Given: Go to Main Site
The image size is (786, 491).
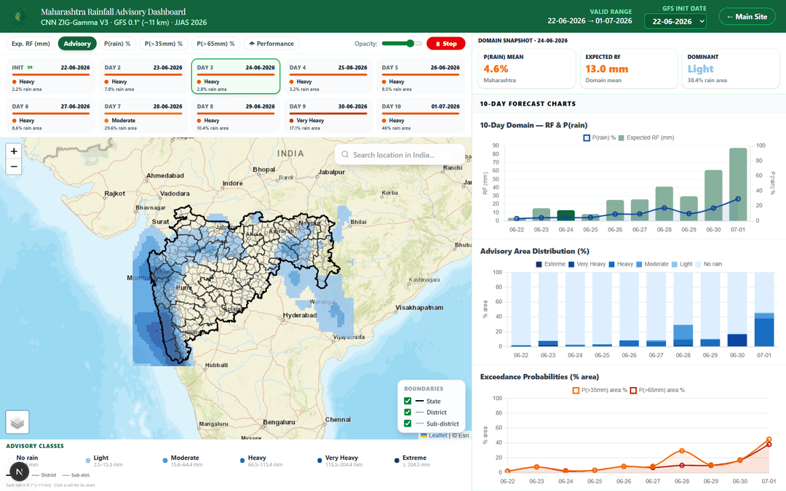Looking at the screenshot, I should pyautogui.click(x=747, y=17).
